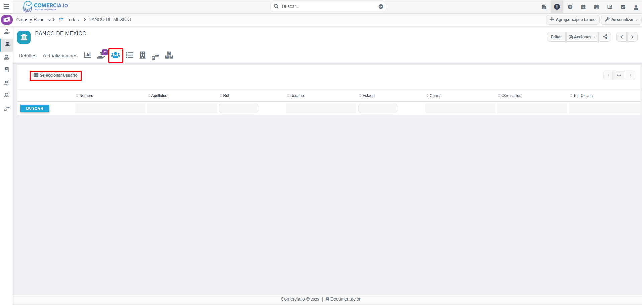Image resolution: width=642 pixels, height=305 pixels.
Task: Open the Acciones dropdown
Action: [582, 37]
